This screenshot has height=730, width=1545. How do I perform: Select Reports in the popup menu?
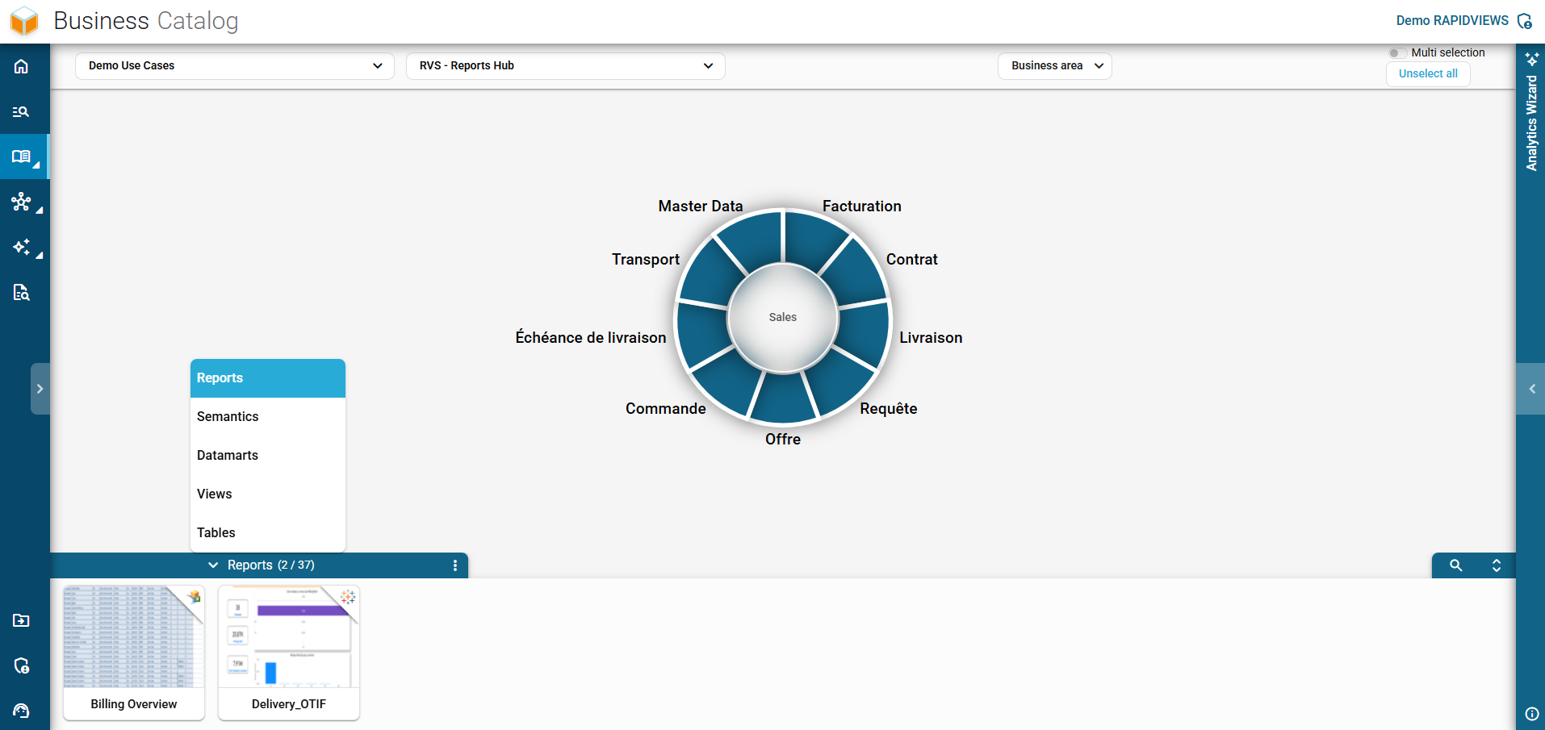[268, 378]
